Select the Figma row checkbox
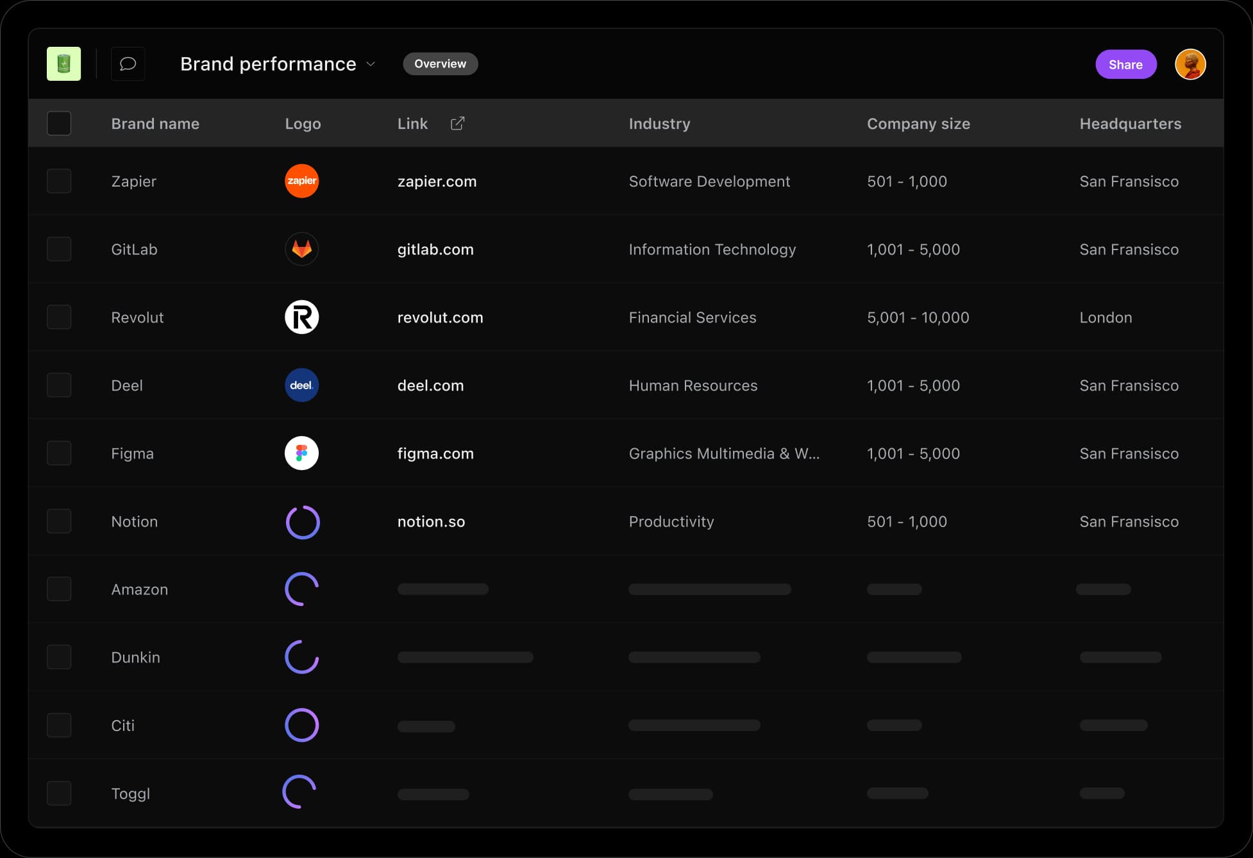The image size is (1253, 858). 59,453
